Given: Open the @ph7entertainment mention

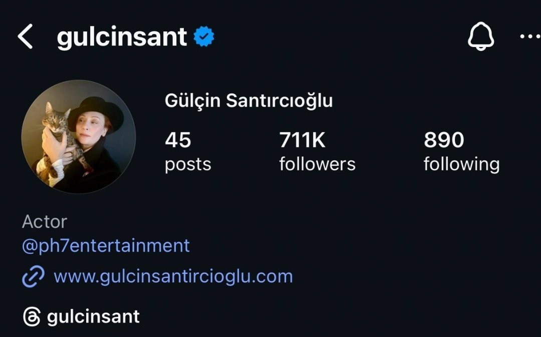Looking at the screenshot, I should (106, 245).
